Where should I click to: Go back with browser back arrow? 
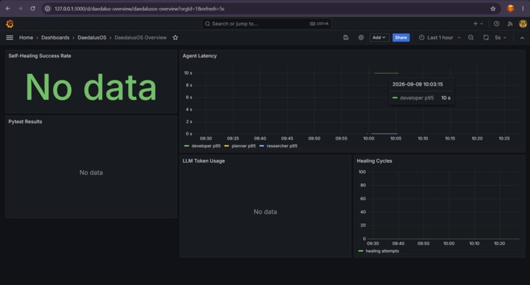(x=8, y=9)
